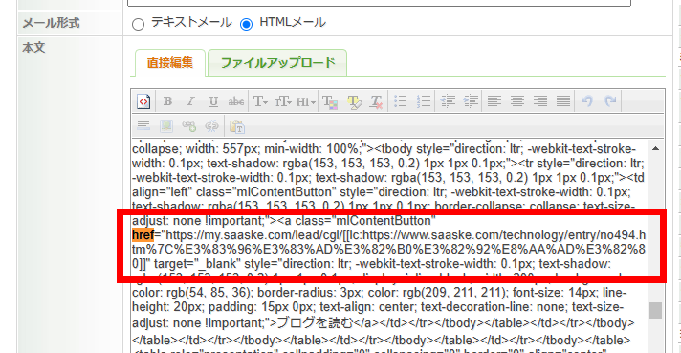This screenshot has height=353, width=681.
Task: Align text left
Action: tap(494, 101)
